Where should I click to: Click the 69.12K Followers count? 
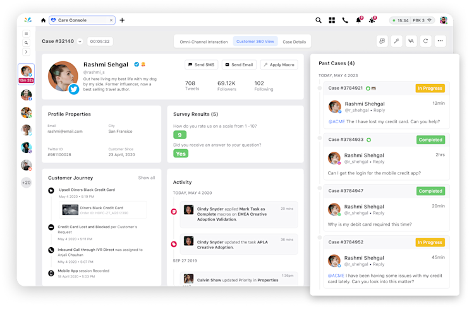tap(227, 85)
